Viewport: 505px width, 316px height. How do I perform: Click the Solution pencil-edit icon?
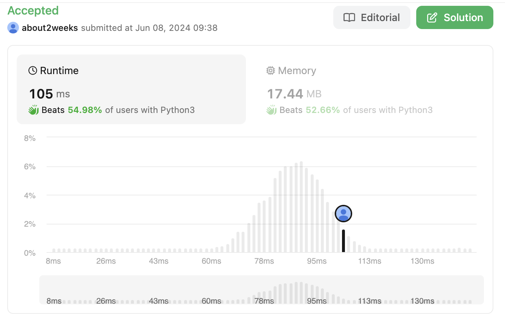432,17
